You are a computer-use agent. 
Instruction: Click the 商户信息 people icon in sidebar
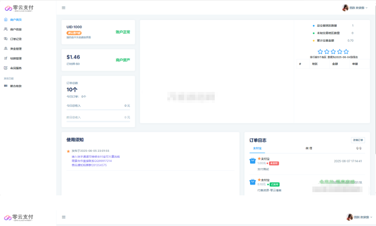point(6,29)
